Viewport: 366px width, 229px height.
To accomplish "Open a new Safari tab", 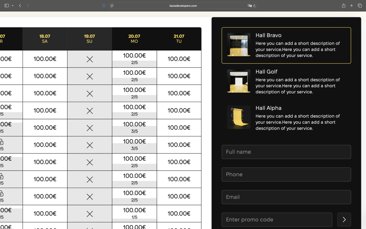I will (x=352, y=6).
